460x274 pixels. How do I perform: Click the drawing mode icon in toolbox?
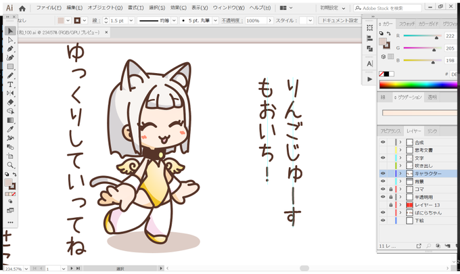coord(10,202)
